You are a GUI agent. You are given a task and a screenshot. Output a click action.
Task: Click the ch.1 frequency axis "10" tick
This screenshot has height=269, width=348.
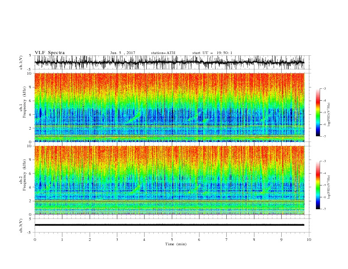click(29, 73)
